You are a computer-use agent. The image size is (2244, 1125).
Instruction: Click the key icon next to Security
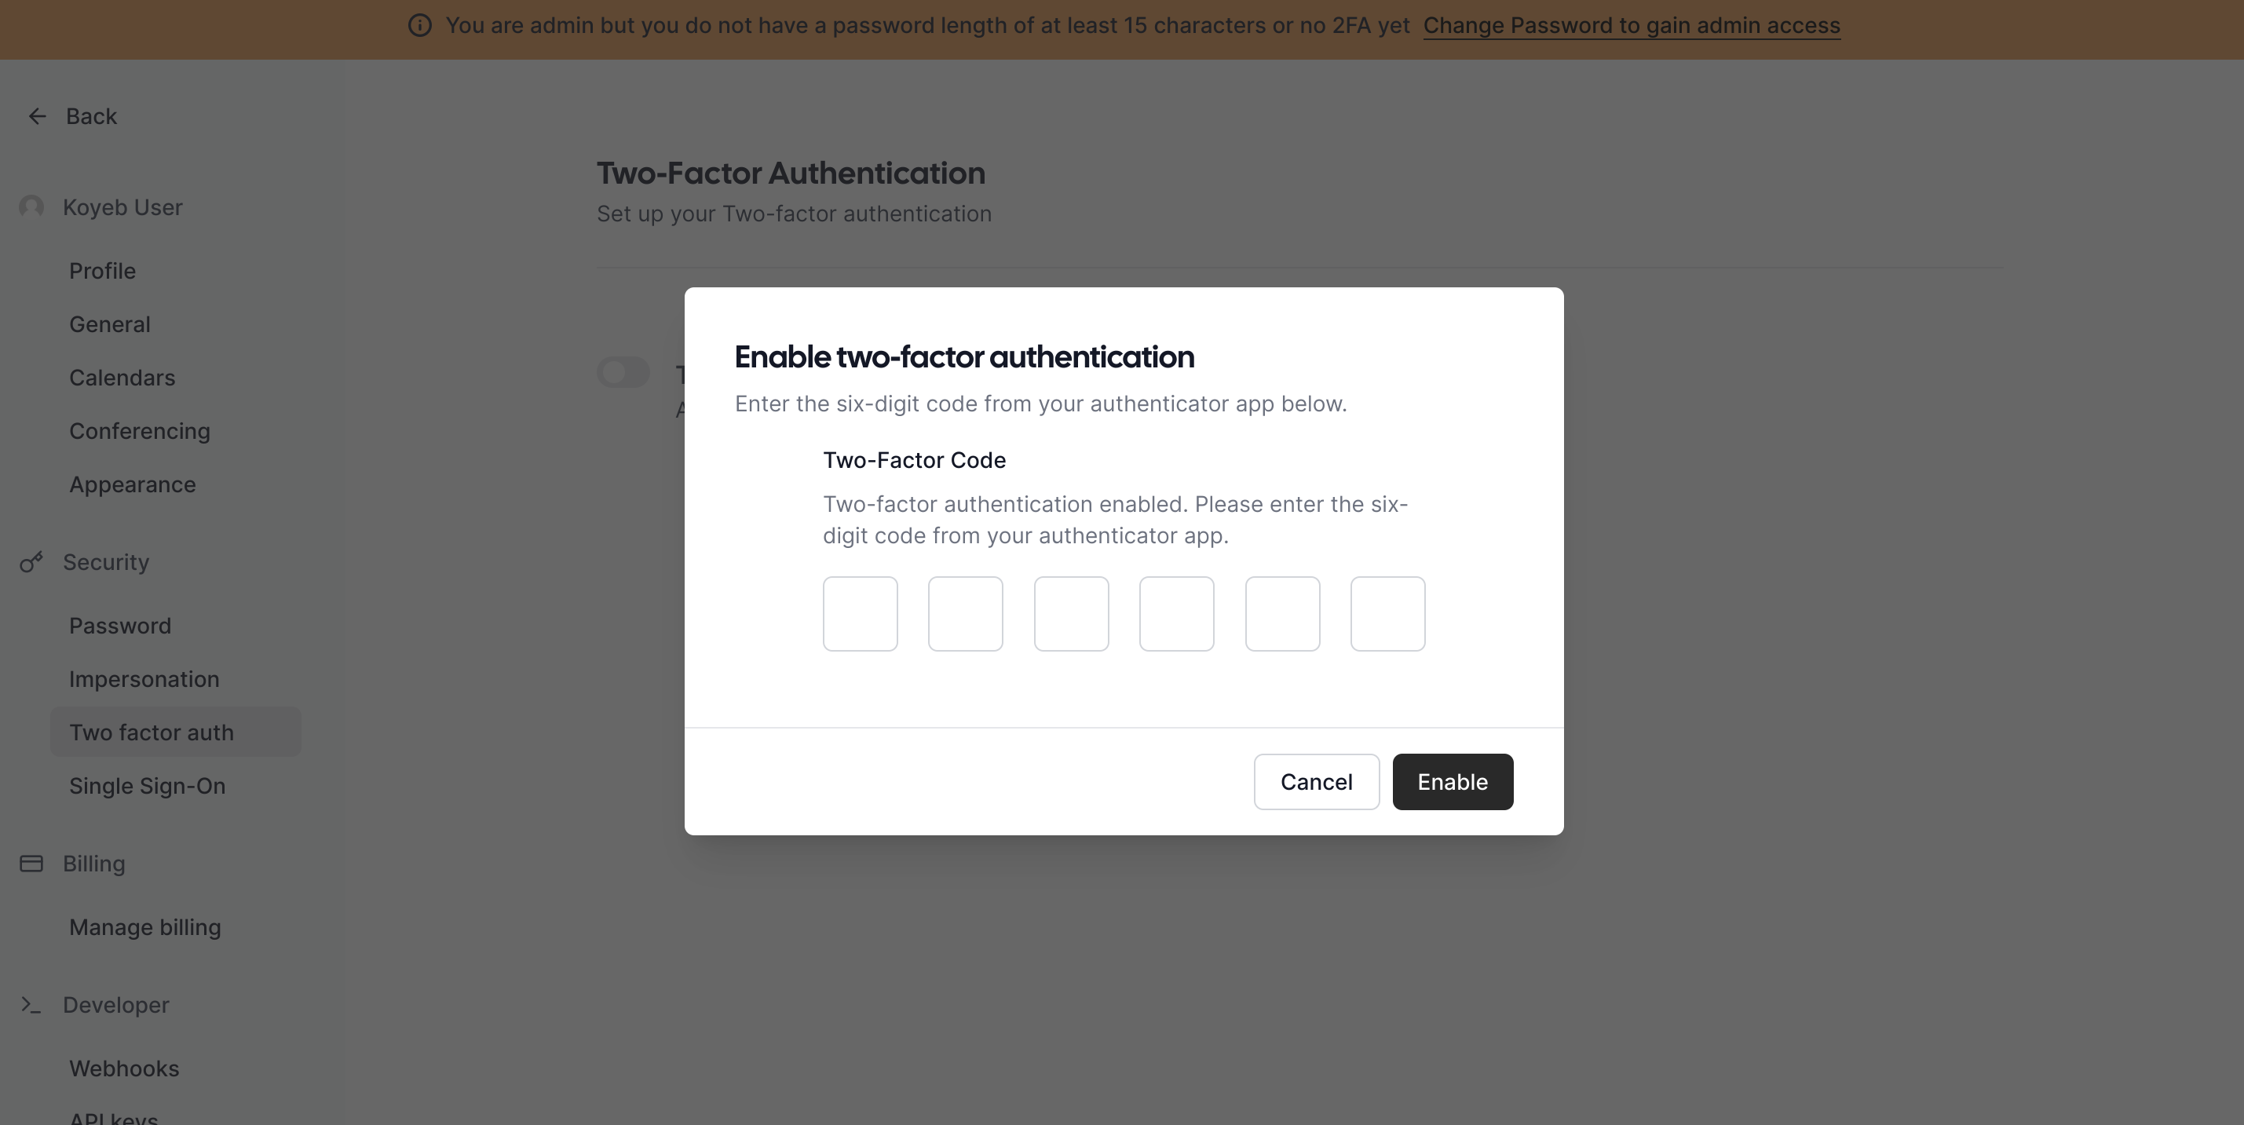[x=31, y=561]
